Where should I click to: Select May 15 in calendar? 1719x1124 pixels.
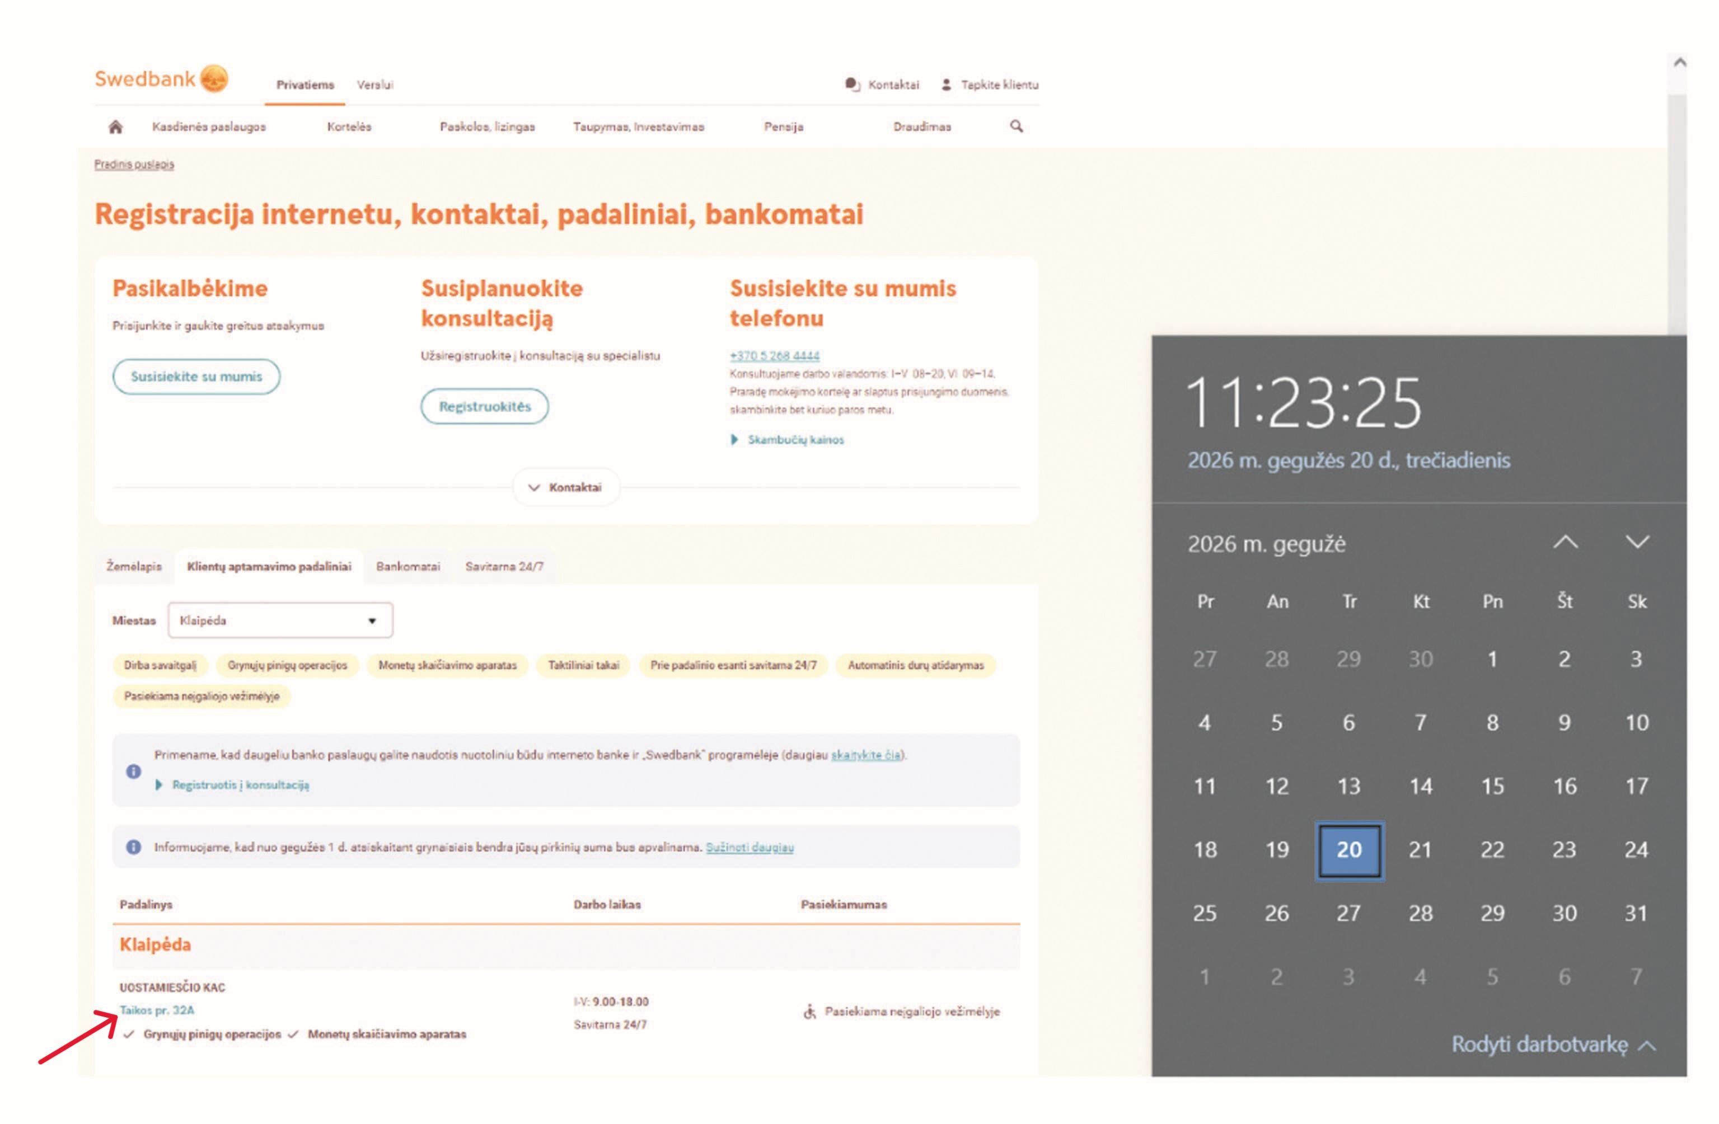click(1492, 786)
